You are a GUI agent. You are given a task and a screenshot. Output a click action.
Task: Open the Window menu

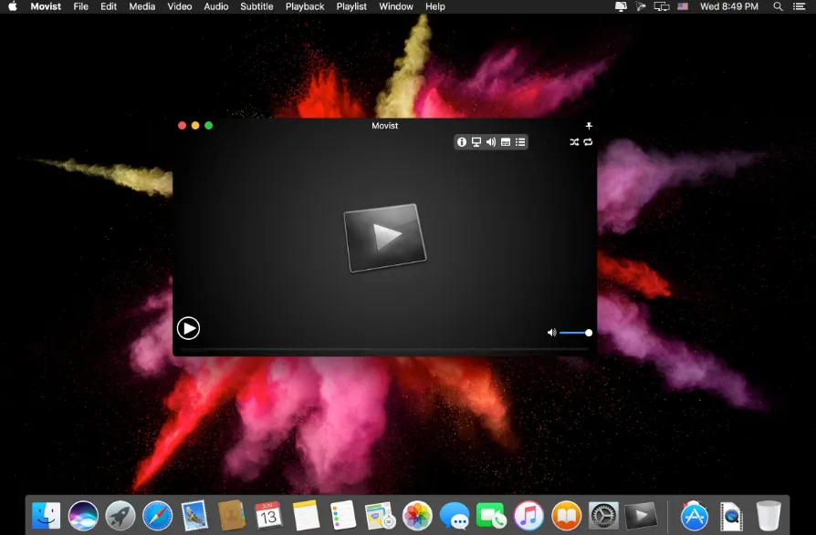(396, 6)
